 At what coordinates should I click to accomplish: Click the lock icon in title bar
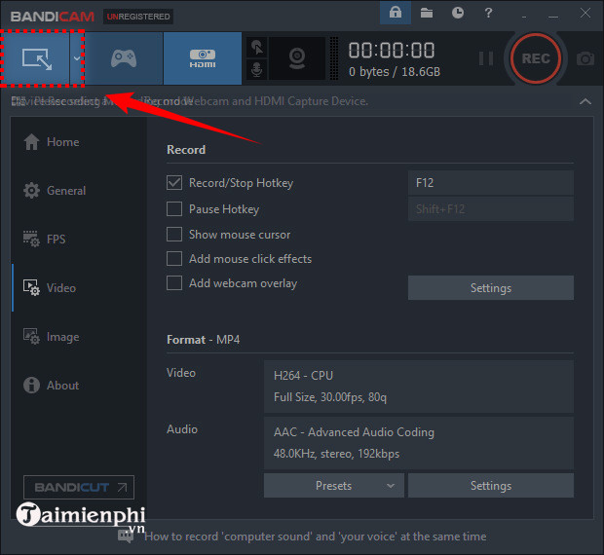pyautogui.click(x=396, y=13)
